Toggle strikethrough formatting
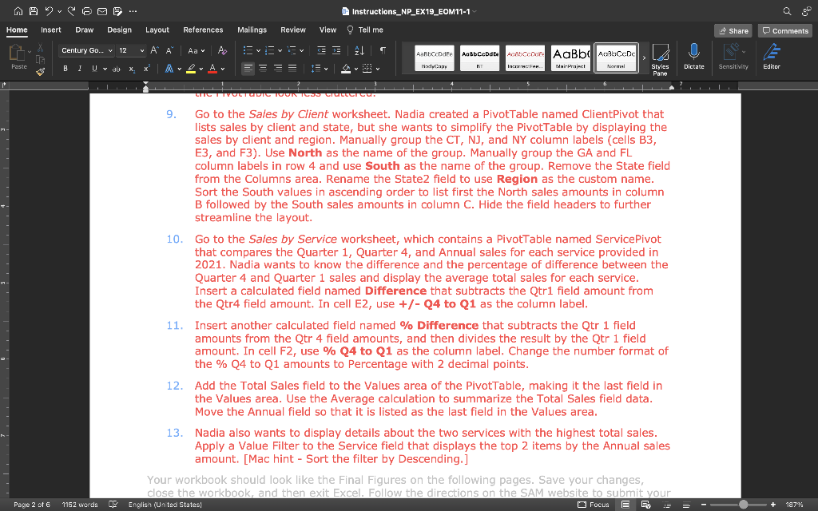The image size is (818, 511). tap(116, 69)
